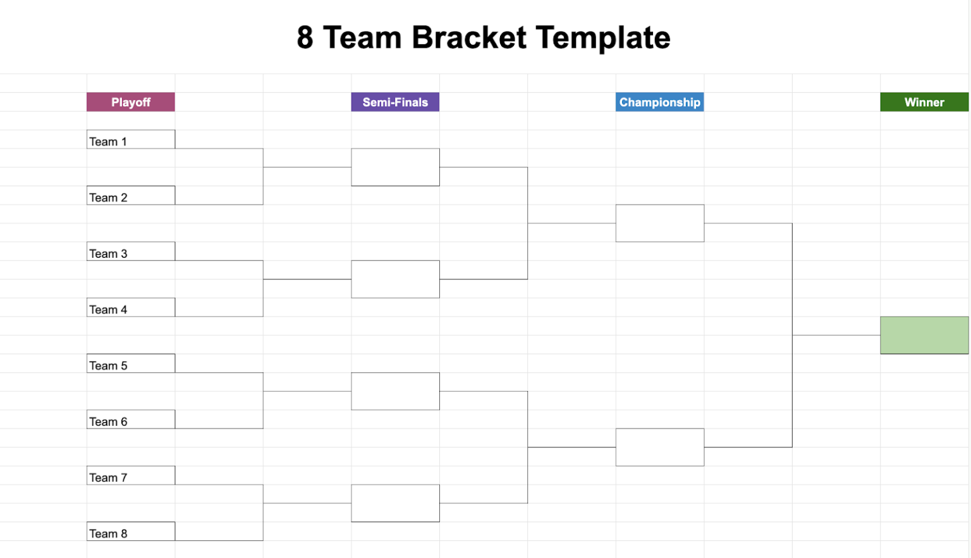This screenshot has height=558, width=971.
Task: Select the lower Championship bracket box
Action: coord(659,447)
